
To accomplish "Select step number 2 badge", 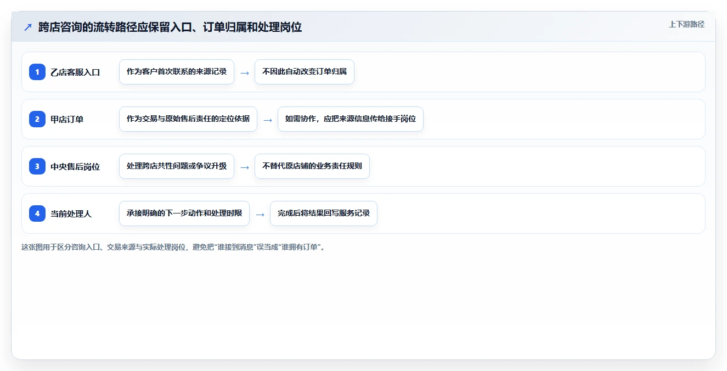I will 37,119.
